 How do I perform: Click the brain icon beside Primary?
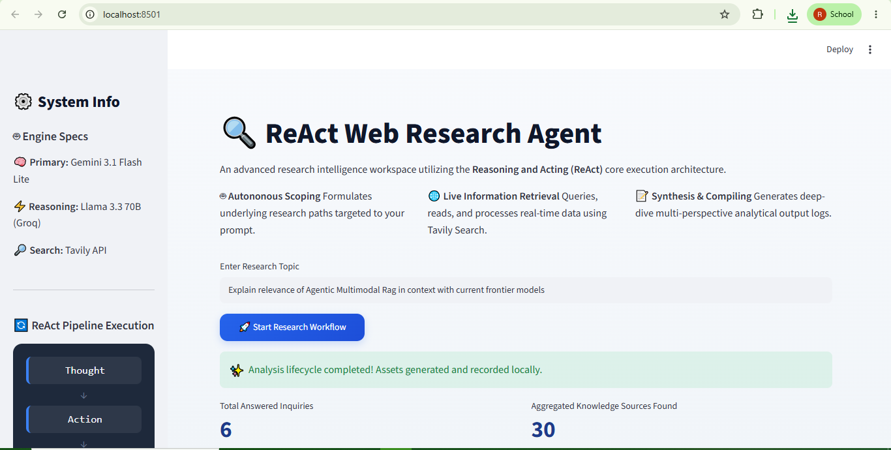point(20,162)
